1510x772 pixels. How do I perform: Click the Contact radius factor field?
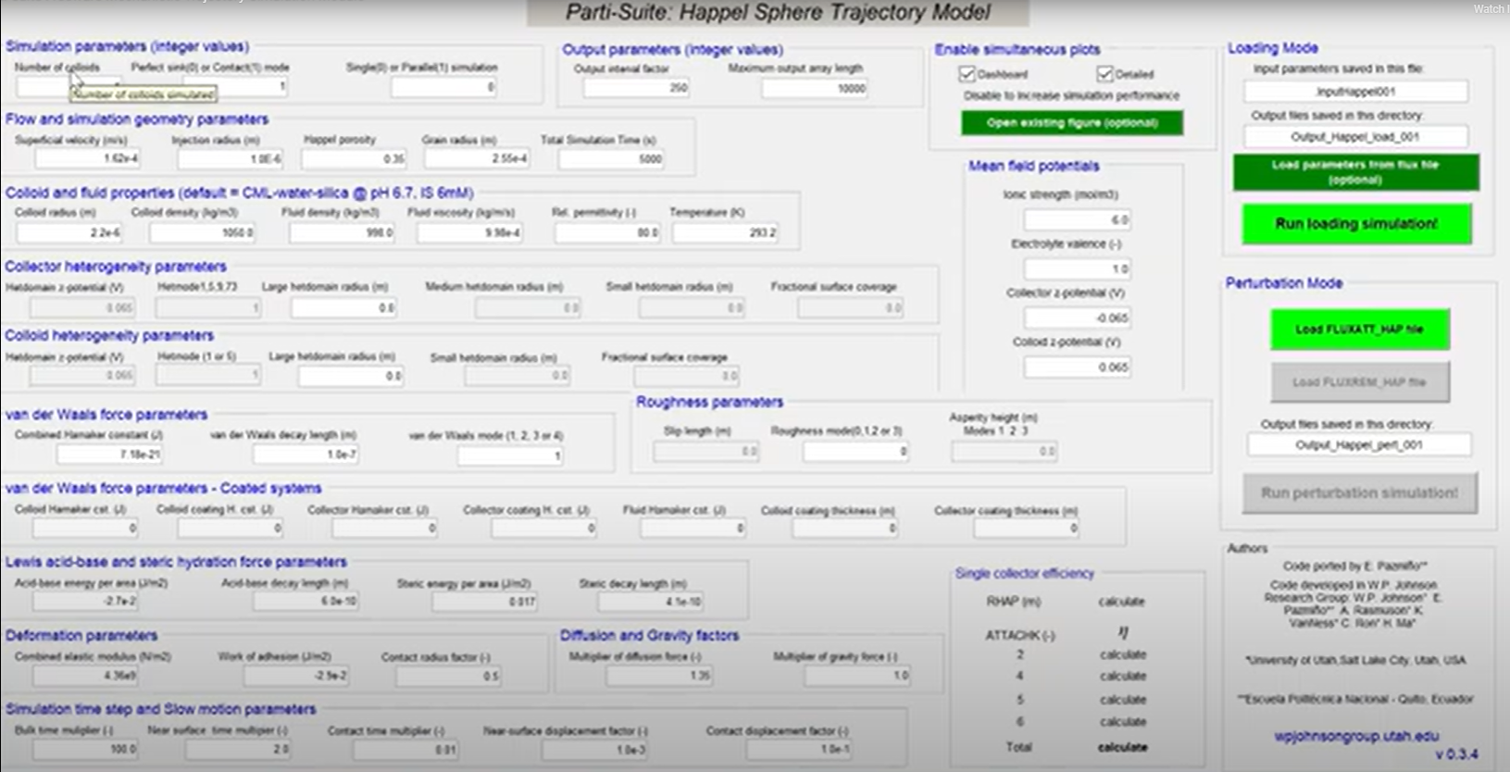tap(449, 676)
